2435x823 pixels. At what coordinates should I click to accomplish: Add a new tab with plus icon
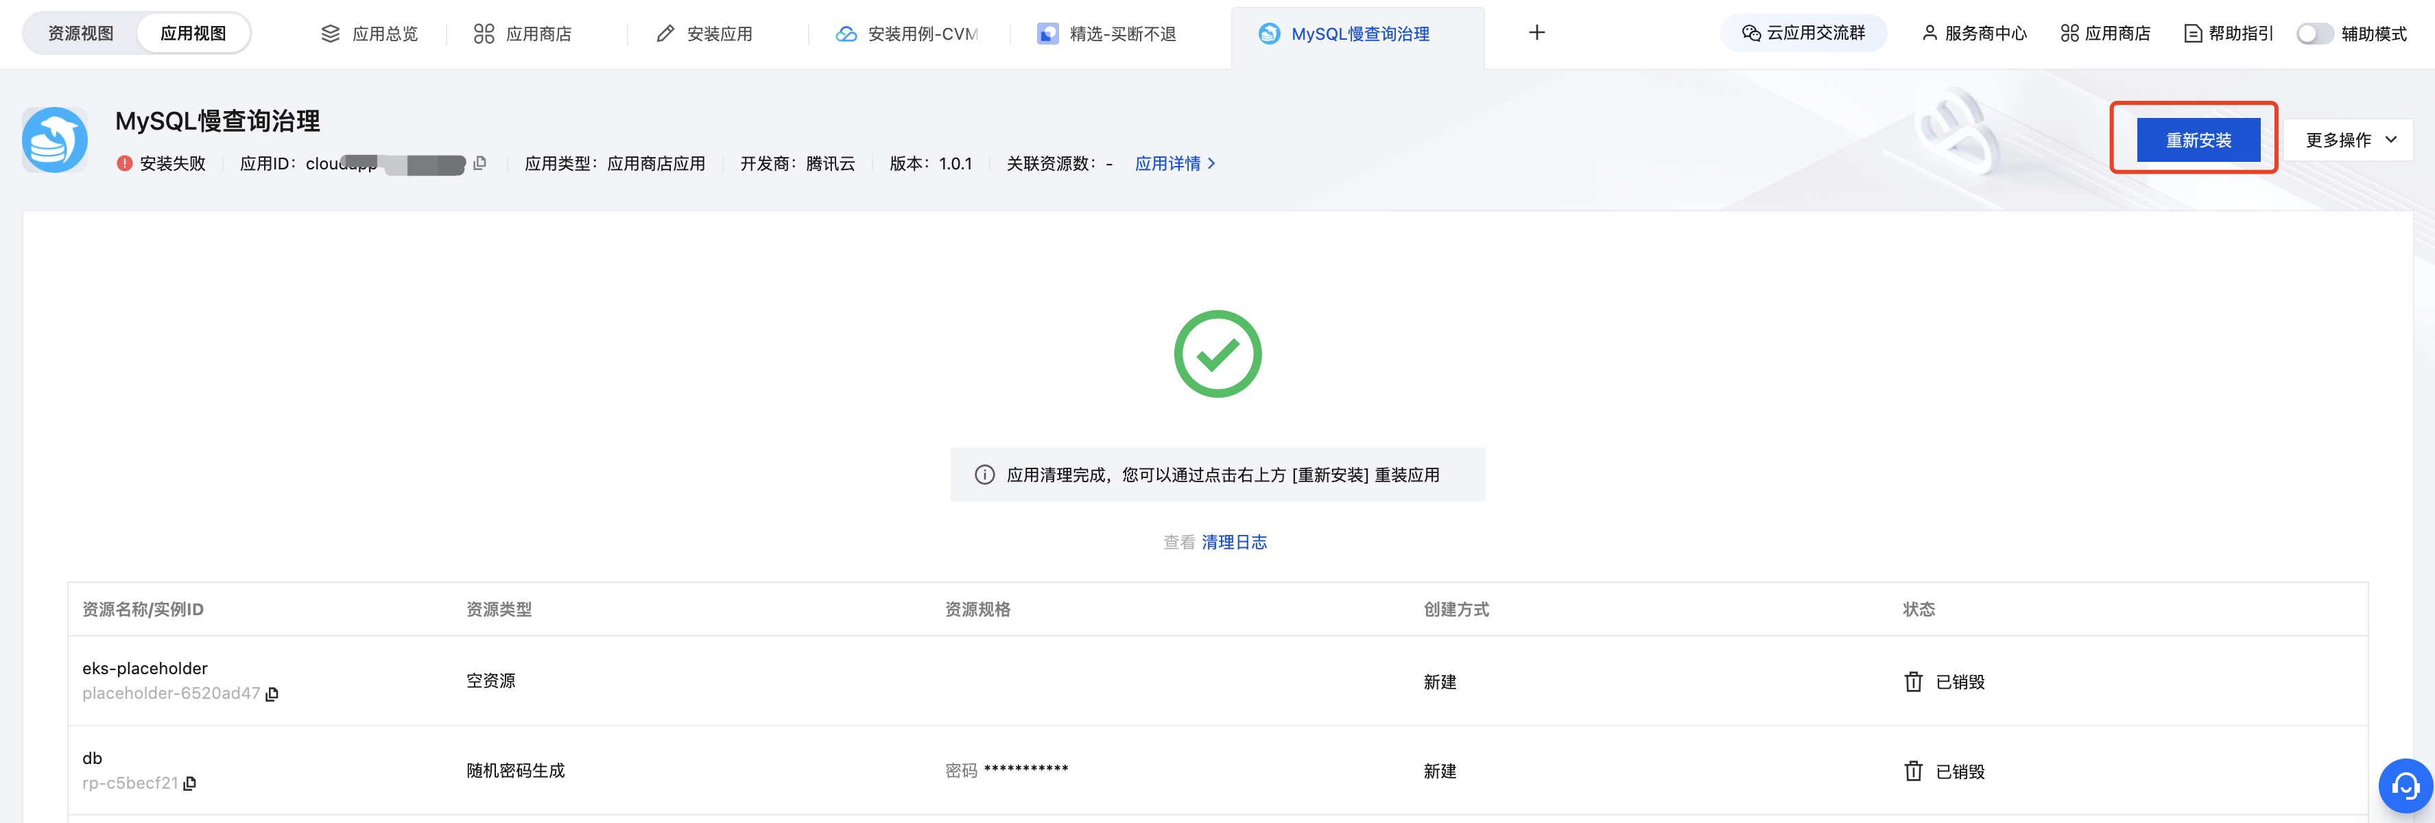click(1536, 33)
